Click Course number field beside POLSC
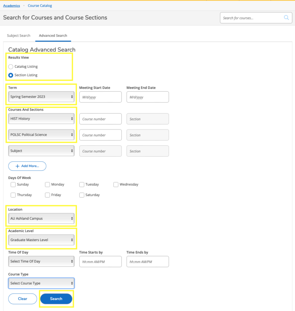The image size is (295, 311). (100, 135)
